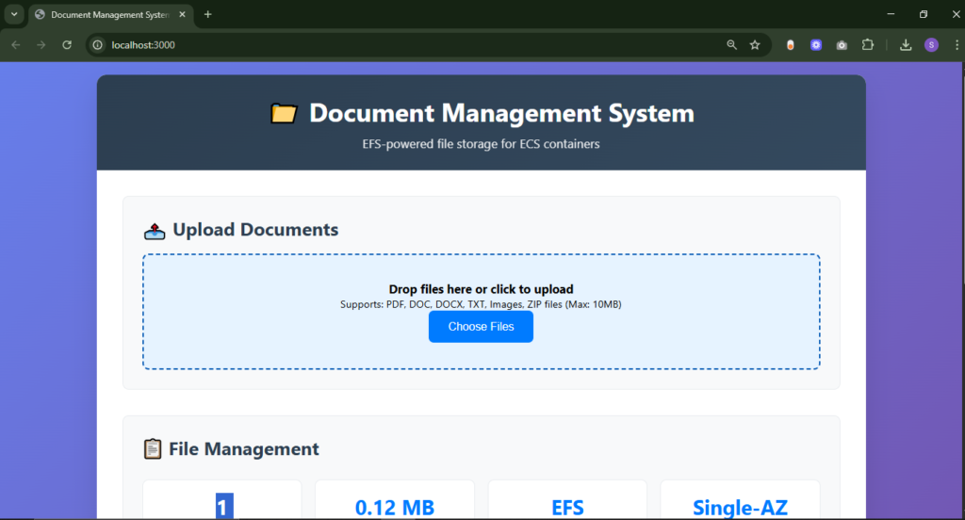Click the camera extension icon
Screen dimensions: 965x520
842,45
